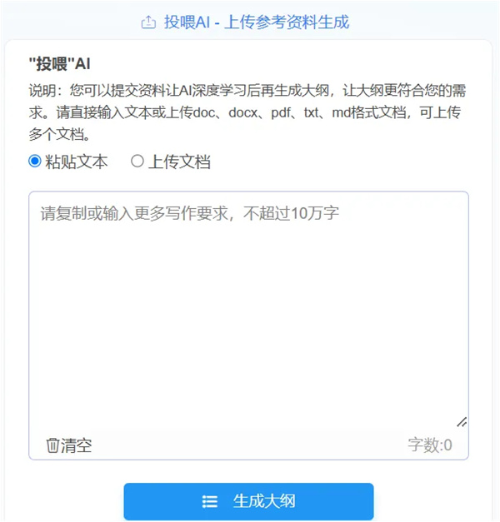The height and width of the screenshot is (522, 500).
Task: Click the trash can icon beside 清空
Action: click(x=52, y=445)
